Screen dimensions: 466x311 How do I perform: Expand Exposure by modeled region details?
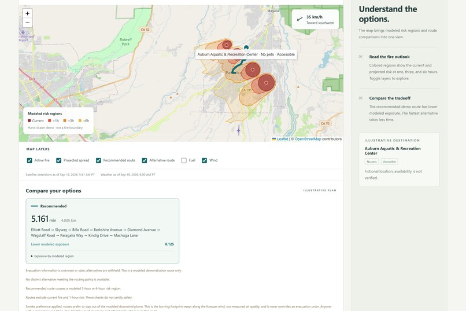click(x=52, y=256)
